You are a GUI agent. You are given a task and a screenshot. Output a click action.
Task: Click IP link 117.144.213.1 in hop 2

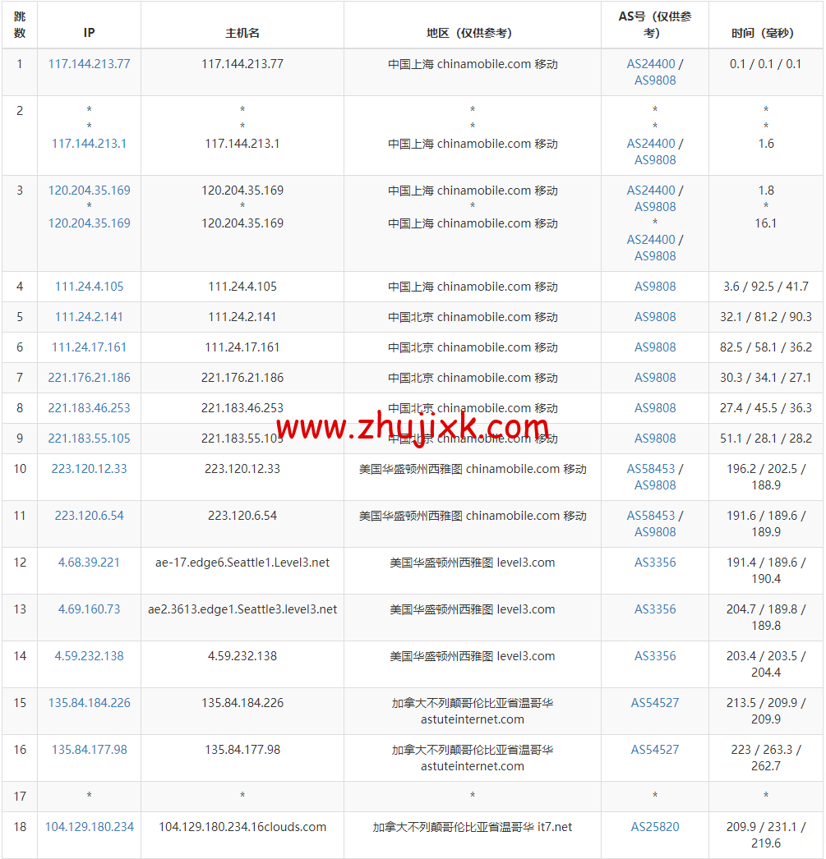(89, 144)
